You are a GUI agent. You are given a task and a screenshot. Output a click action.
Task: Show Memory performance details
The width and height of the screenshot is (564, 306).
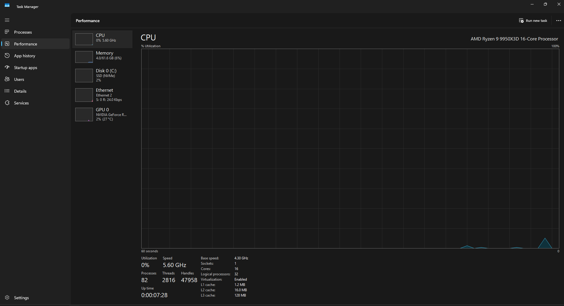pyautogui.click(x=102, y=57)
